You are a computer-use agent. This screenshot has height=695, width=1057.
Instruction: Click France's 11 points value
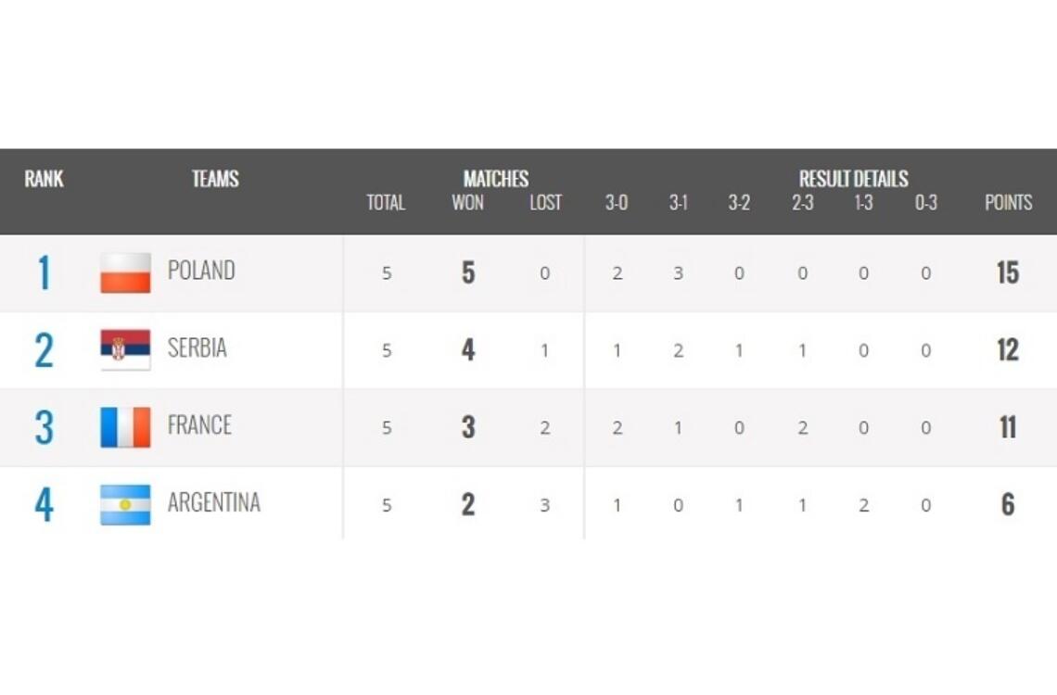click(1007, 427)
